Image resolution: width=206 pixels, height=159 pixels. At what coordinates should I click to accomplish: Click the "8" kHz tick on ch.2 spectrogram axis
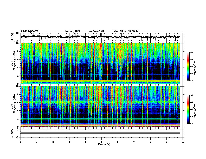click(18, 95)
